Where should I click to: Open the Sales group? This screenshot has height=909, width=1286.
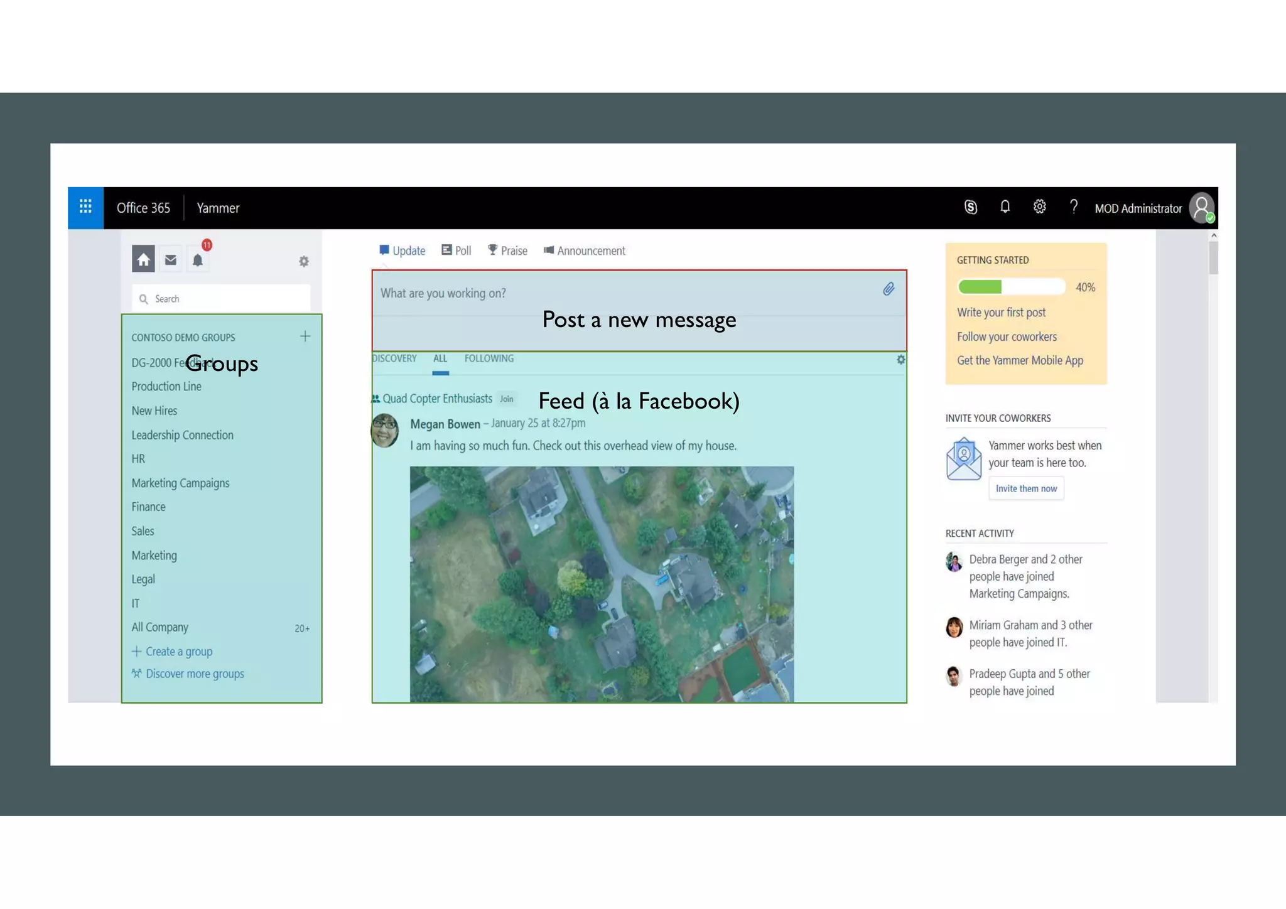click(143, 531)
